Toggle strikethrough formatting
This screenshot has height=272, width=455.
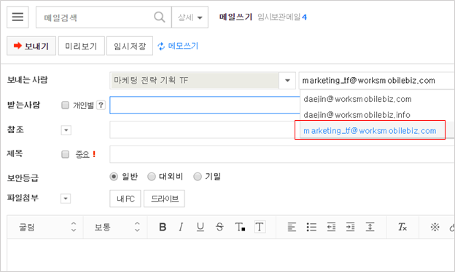coord(219,227)
